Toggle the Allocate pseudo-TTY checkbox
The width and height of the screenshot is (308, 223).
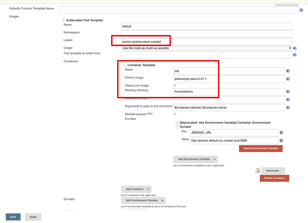coord(175,114)
